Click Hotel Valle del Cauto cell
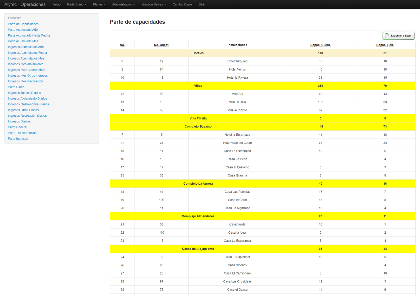The image size is (420, 295). point(237,143)
